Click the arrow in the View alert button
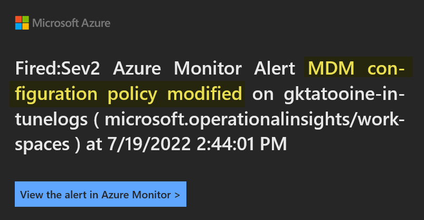 point(177,195)
